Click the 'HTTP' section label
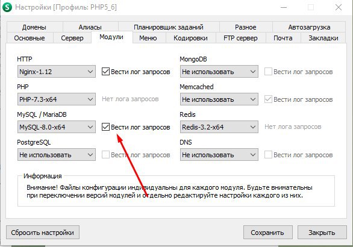Image resolution: width=353 pixels, height=247 pixels. pyautogui.click(x=25, y=59)
